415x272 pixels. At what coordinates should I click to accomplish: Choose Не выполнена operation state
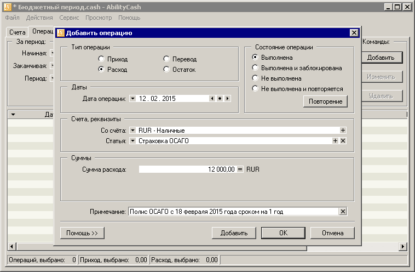point(255,78)
